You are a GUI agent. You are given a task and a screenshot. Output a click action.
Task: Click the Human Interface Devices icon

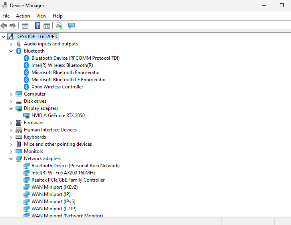(x=19, y=130)
